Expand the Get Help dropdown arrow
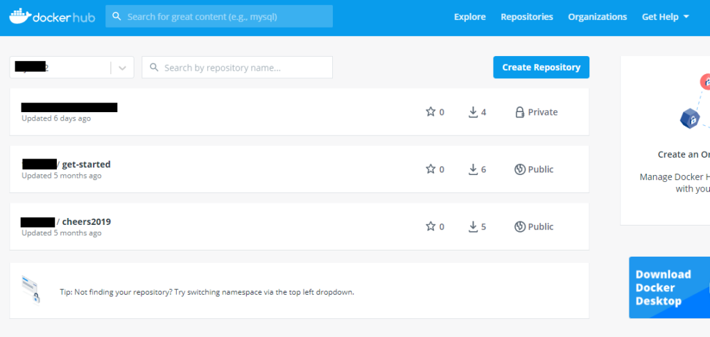 (686, 17)
